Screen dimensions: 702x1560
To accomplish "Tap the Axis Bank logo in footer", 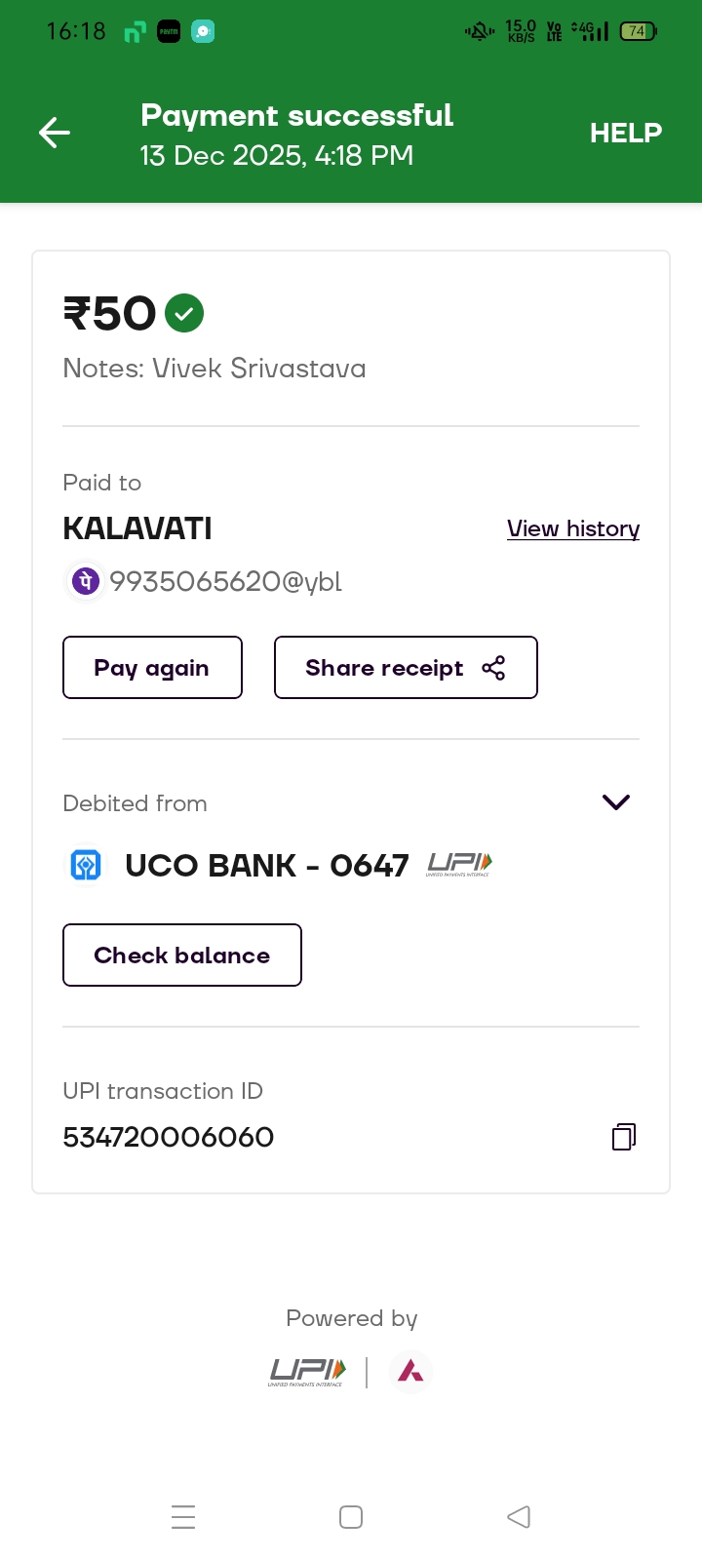I will tap(410, 1372).
